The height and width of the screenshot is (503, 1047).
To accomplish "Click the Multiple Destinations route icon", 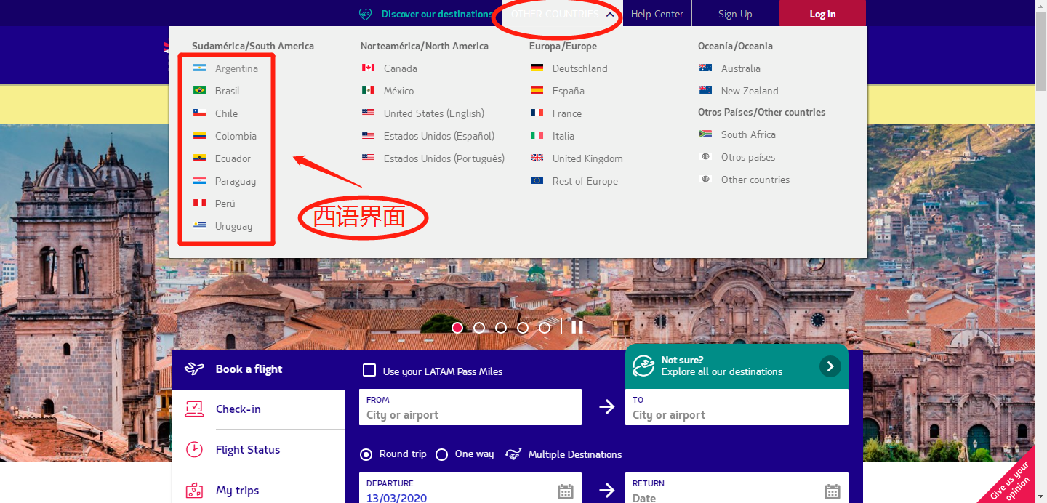I will (513, 454).
